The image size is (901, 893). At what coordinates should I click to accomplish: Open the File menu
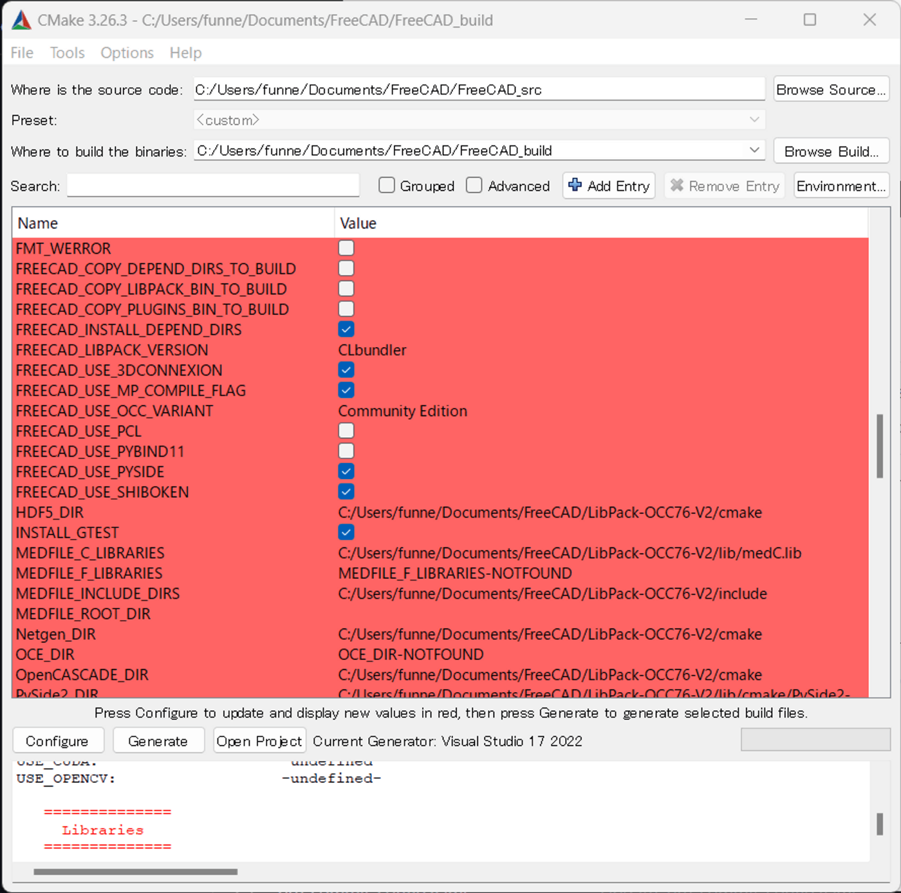pyautogui.click(x=22, y=53)
